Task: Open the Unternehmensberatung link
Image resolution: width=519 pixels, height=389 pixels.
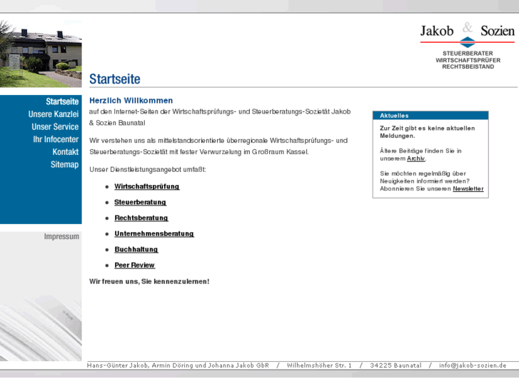Action: point(154,233)
